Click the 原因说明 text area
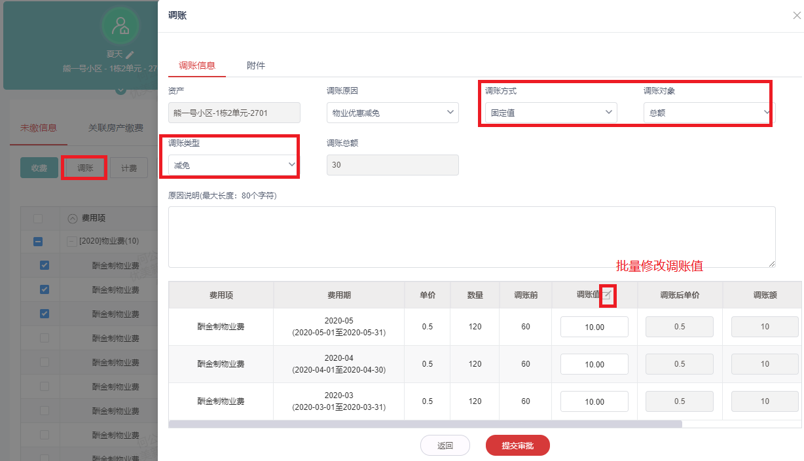Viewport: 804px width, 461px height. (471, 236)
